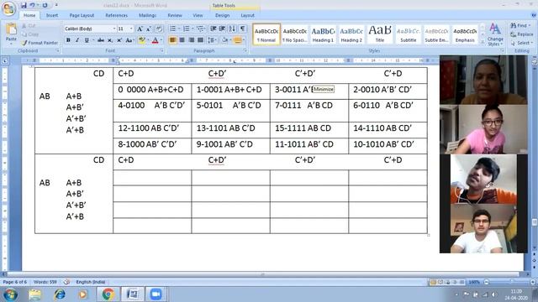Open Word Help
Image resolution: width=538 pixels, height=302 pixels.
[534, 15]
